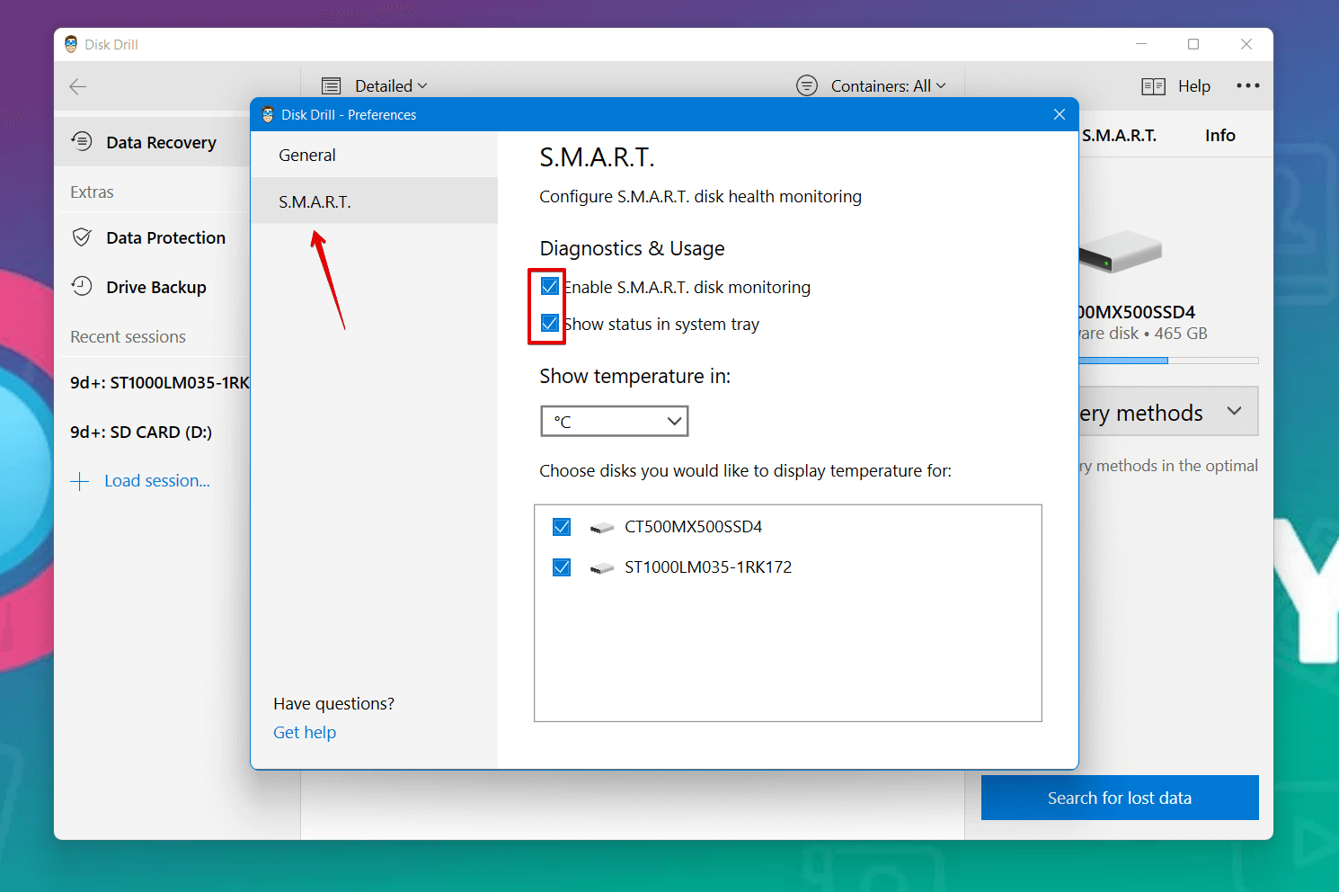Select the S.M.A.R.T. preferences tab

[374, 201]
